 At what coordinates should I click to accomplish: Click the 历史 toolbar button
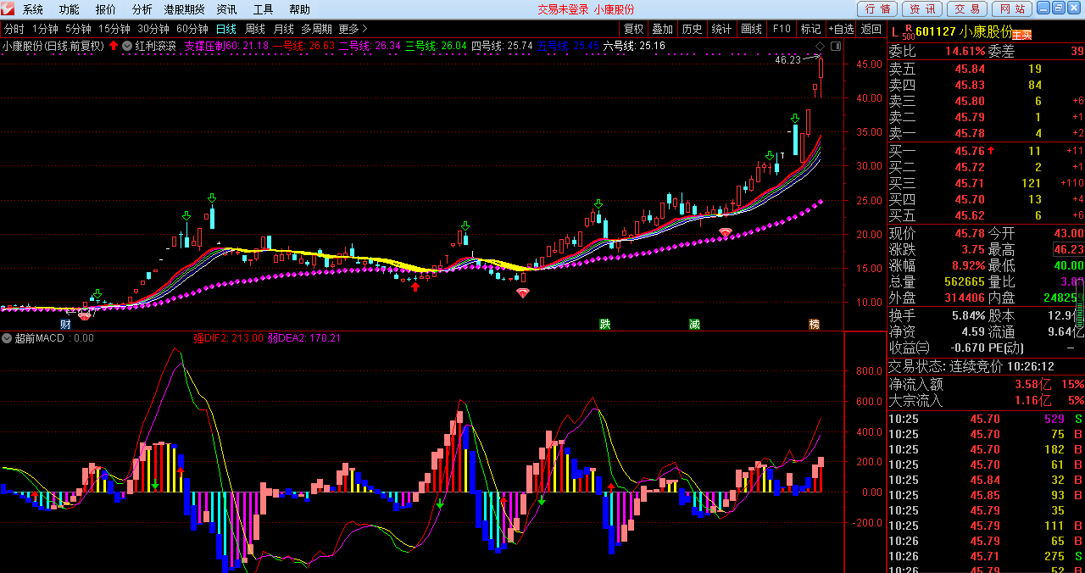pos(692,29)
